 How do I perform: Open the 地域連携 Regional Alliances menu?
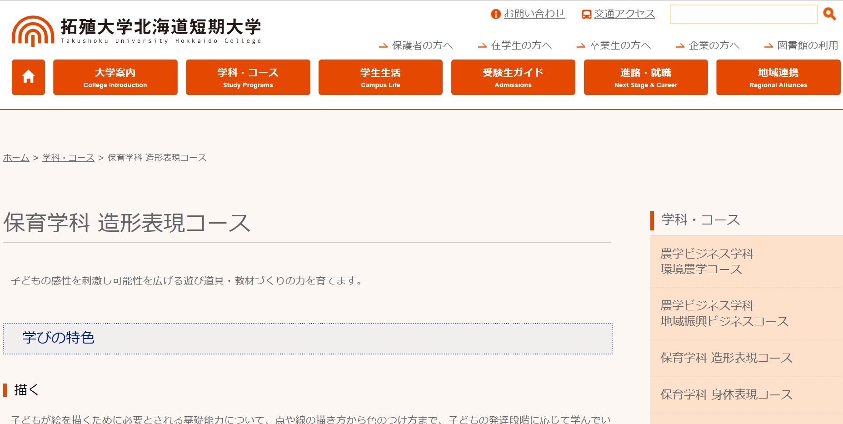click(x=778, y=77)
